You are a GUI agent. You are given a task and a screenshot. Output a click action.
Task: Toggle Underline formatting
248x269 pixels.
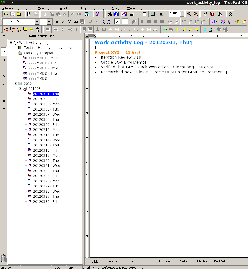pos(69,22)
